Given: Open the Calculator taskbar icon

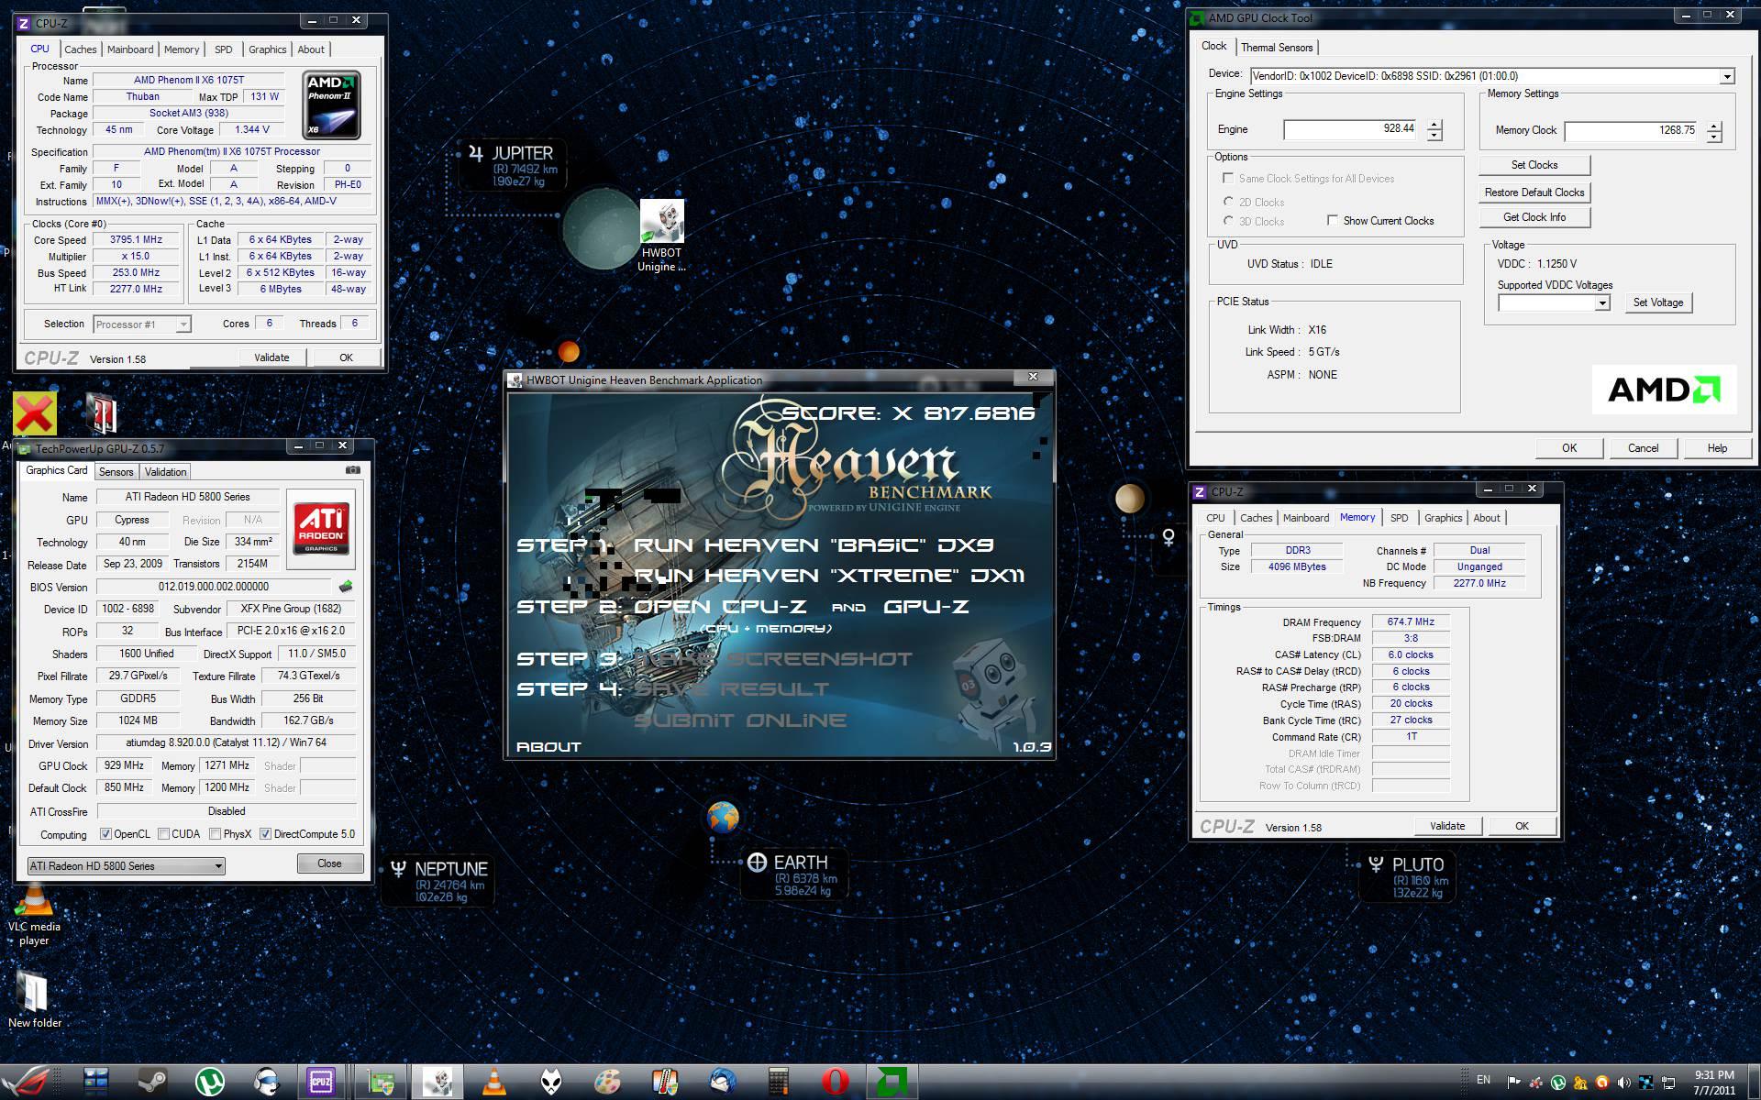Looking at the screenshot, I should 778,1082.
